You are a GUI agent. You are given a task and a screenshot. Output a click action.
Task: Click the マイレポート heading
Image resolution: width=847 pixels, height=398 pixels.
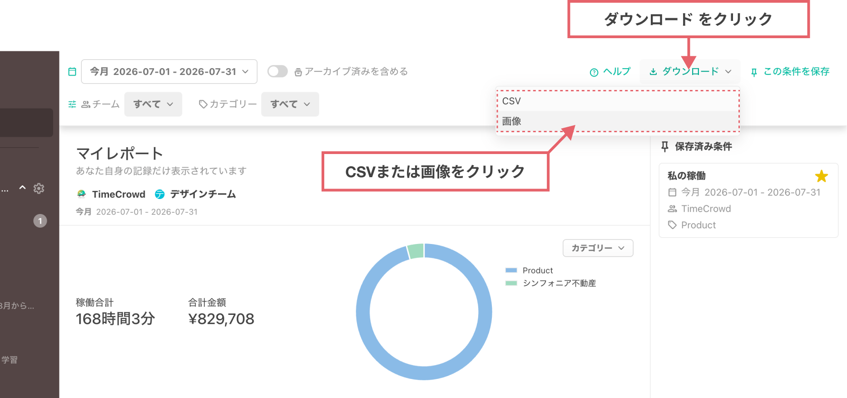[x=120, y=154]
